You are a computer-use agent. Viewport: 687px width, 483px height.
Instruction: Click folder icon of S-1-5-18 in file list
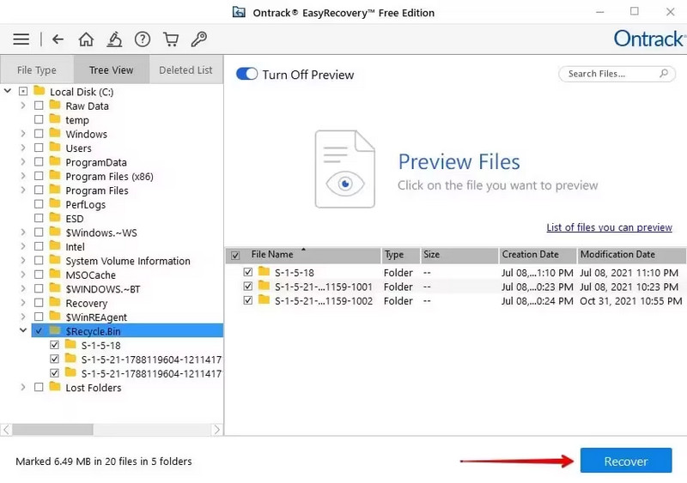(x=264, y=271)
